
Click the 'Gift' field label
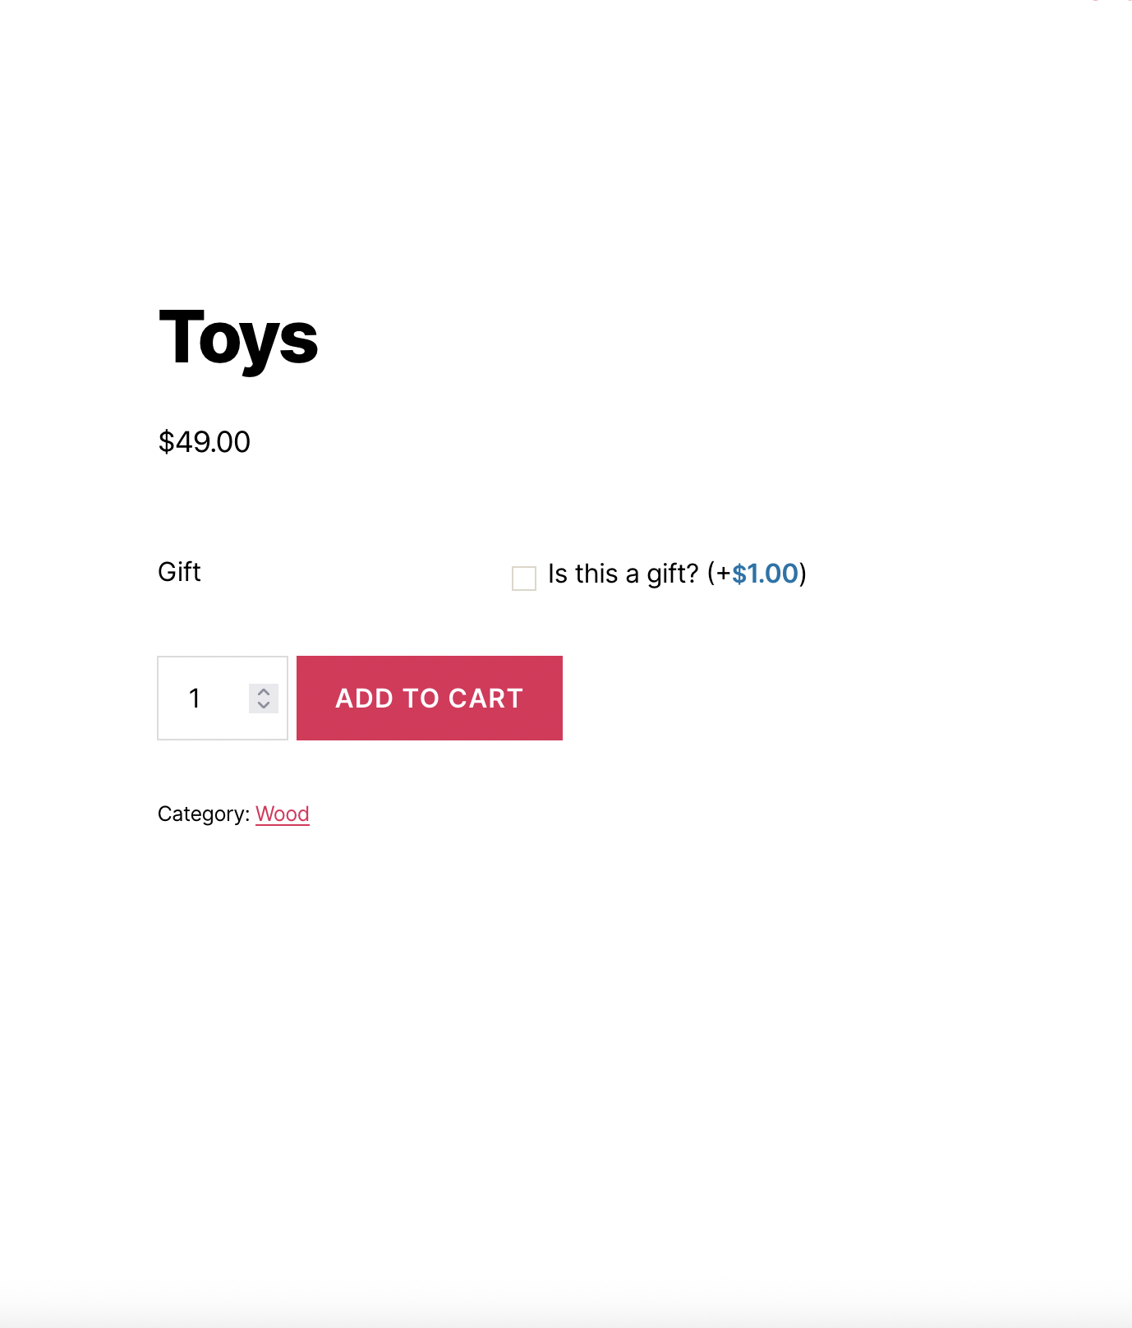pos(179,572)
